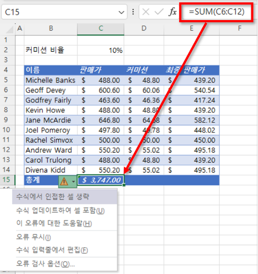Click the 450.00 final price cell
This screenshot has height=274, width=258.
[191, 140]
